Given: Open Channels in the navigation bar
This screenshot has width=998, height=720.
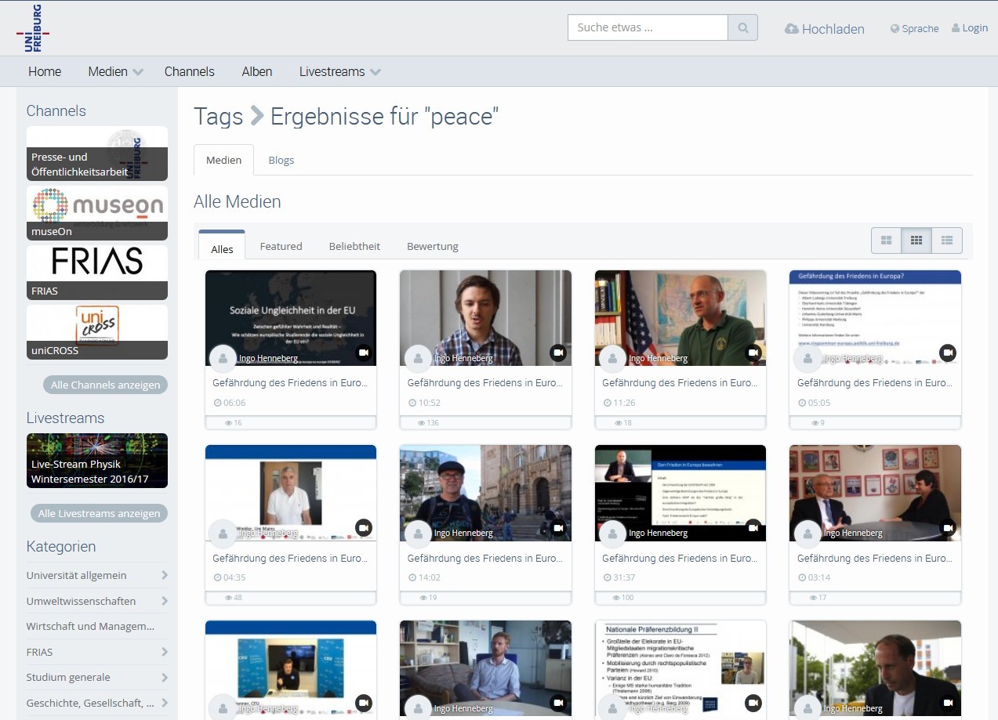Looking at the screenshot, I should coord(190,71).
